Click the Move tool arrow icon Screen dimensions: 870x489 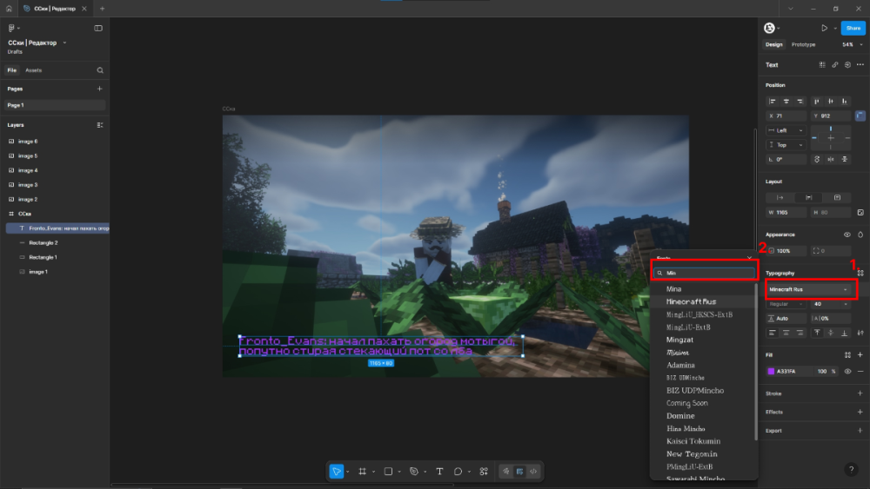(337, 471)
